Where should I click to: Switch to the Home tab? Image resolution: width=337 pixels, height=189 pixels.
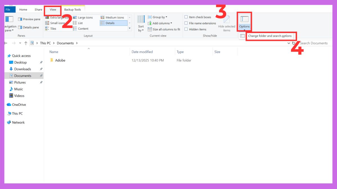pos(23,9)
